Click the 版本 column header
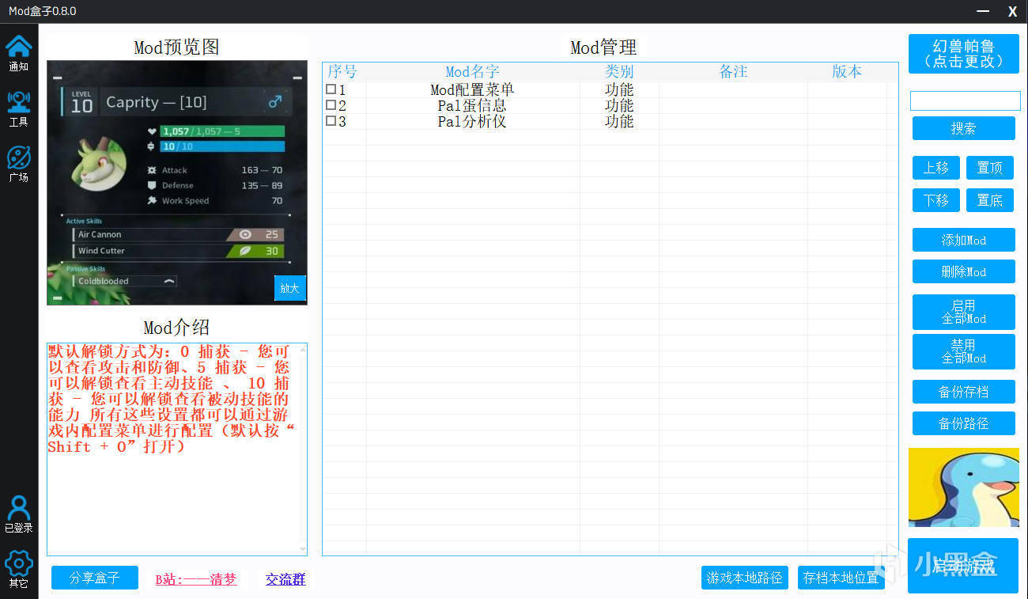 [x=847, y=71]
